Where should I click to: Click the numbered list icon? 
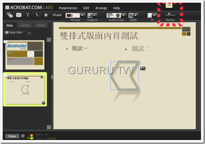(x=37, y=15)
